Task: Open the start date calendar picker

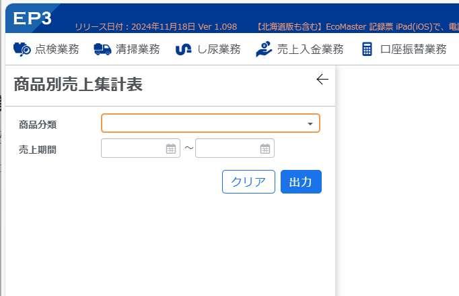Action: [x=171, y=149]
